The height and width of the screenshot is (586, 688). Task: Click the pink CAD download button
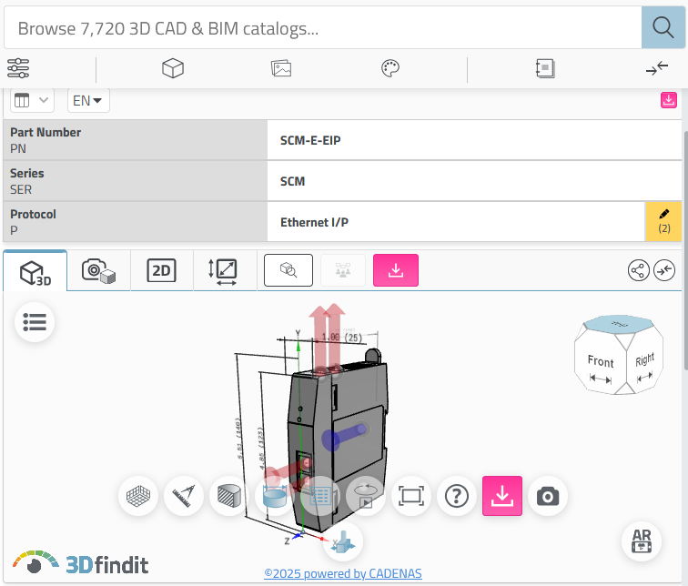[396, 270]
